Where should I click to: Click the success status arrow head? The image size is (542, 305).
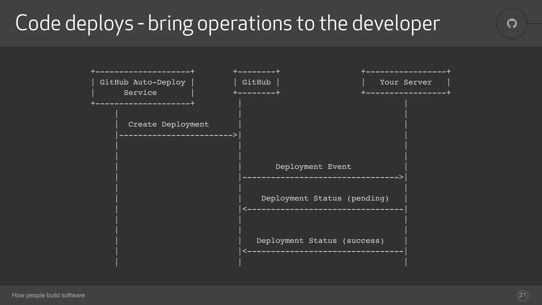(x=245, y=251)
